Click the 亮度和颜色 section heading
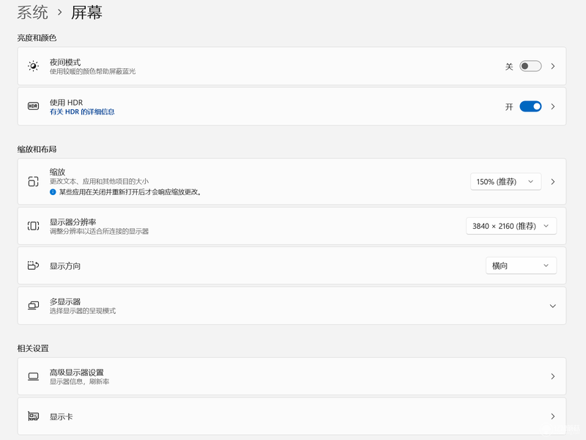Viewport: 586px width, 440px height. pos(37,38)
